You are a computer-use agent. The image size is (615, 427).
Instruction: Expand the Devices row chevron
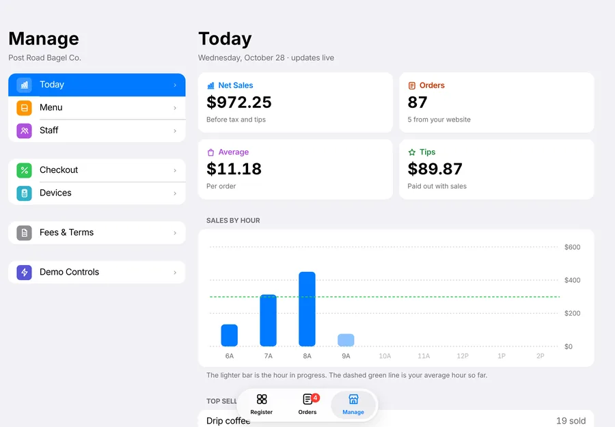click(175, 193)
